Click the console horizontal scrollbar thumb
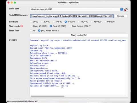Viewport: 137px width, 103px height. [x=48, y=96]
